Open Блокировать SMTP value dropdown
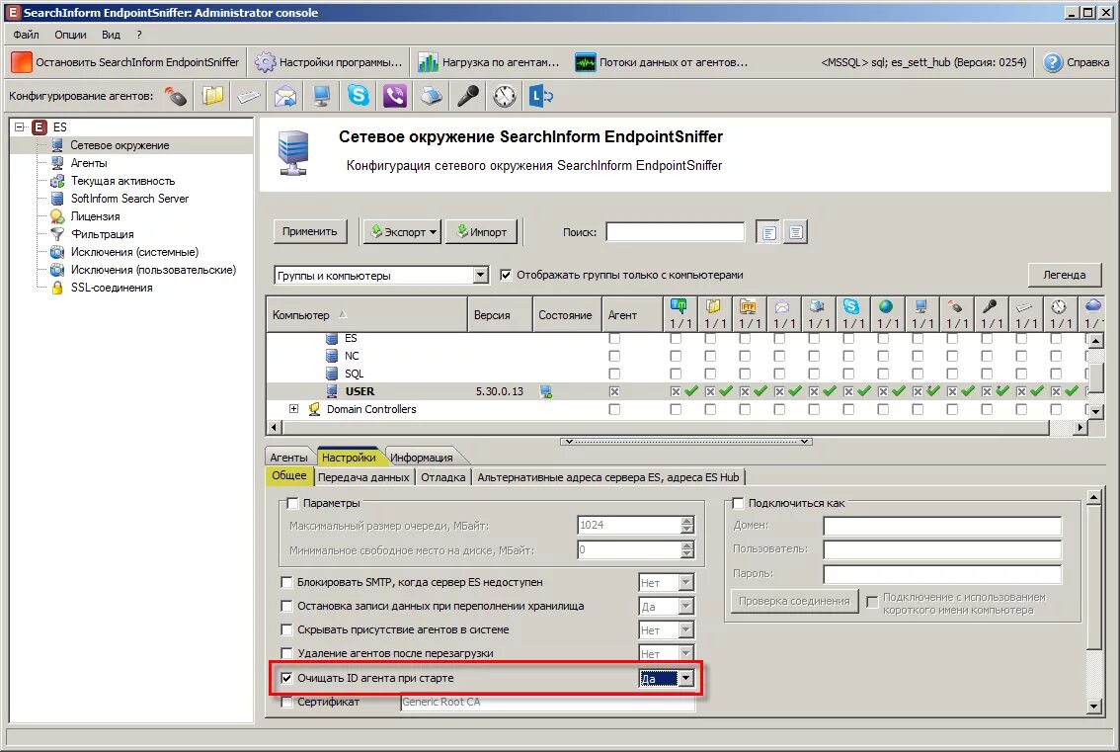Screen dimensions: 1120x752 (x=685, y=583)
